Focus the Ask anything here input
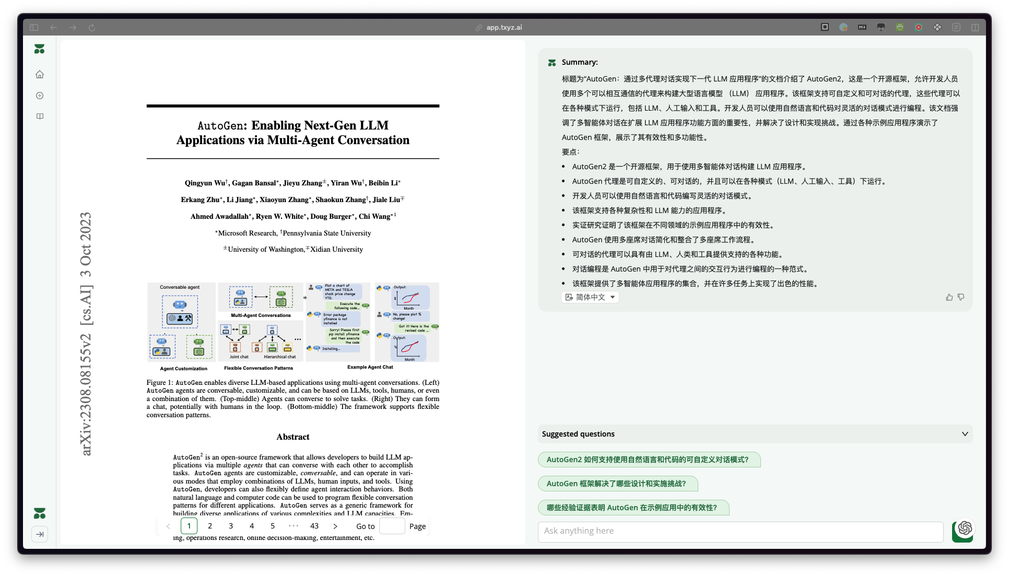Viewport: 1009px width, 576px height. point(740,531)
